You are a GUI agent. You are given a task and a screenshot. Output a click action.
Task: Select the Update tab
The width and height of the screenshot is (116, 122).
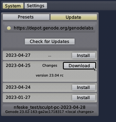coord(74,17)
